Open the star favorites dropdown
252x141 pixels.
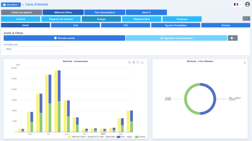[x=233, y=38]
